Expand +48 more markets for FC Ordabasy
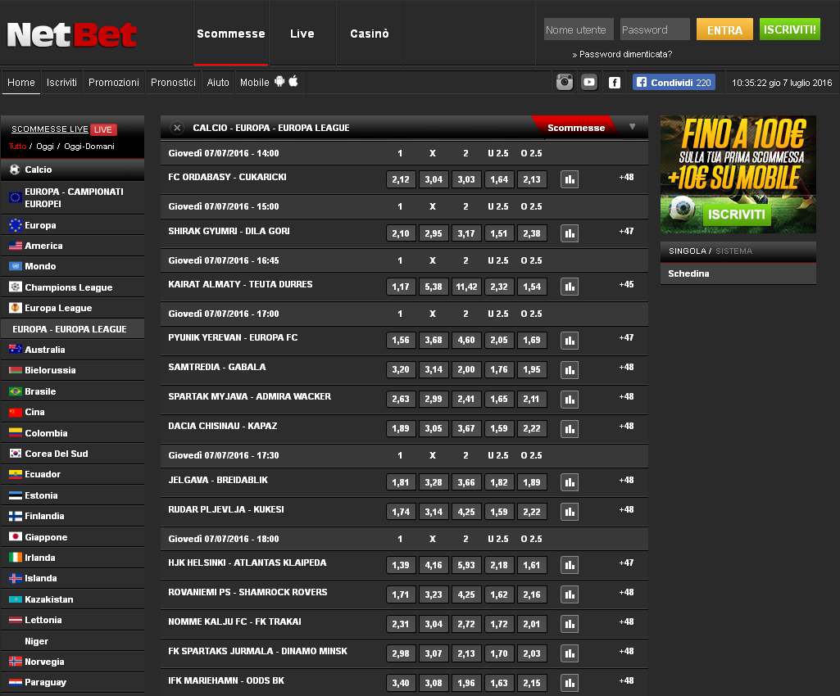This screenshot has height=696, width=840. click(x=626, y=177)
